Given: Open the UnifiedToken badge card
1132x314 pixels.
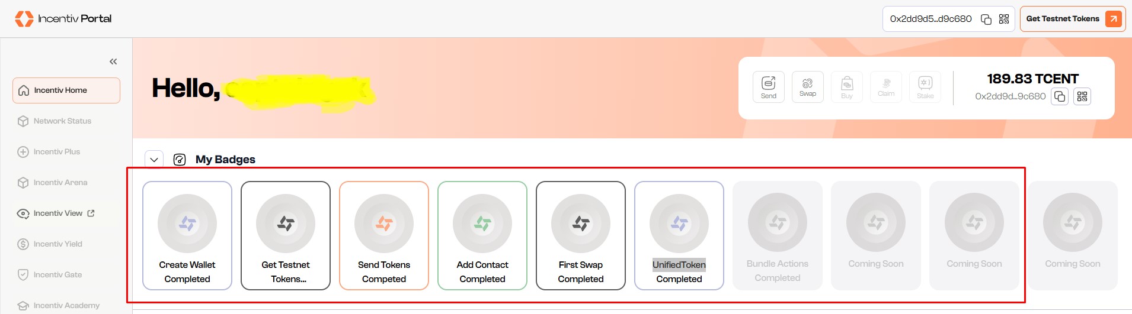Looking at the screenshot, I should (x=679, y=235).
